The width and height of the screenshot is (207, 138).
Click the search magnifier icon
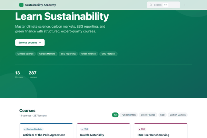point(151,5)
